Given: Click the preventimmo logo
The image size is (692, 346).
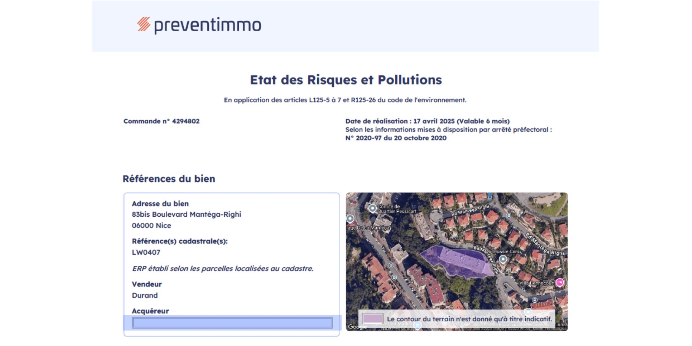Looking at the screenshot, I should [199, 25].
